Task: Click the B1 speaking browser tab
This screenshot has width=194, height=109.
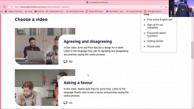Action: click(97, 2)
